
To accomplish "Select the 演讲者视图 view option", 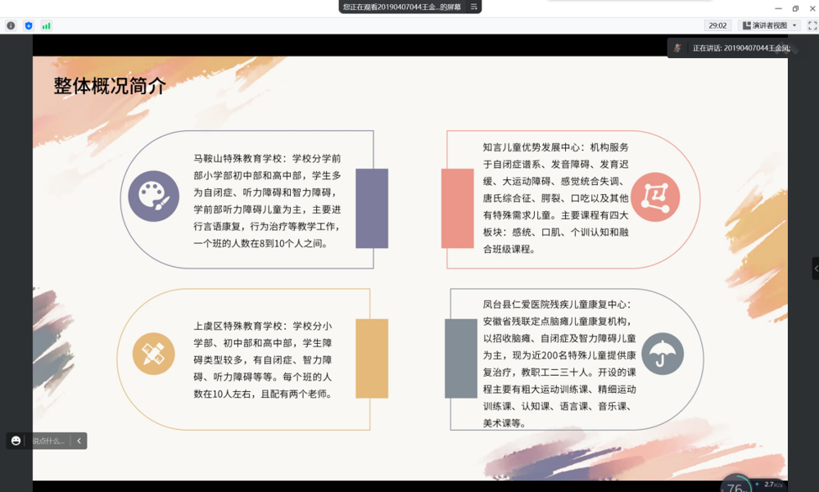I will [768, 25].
